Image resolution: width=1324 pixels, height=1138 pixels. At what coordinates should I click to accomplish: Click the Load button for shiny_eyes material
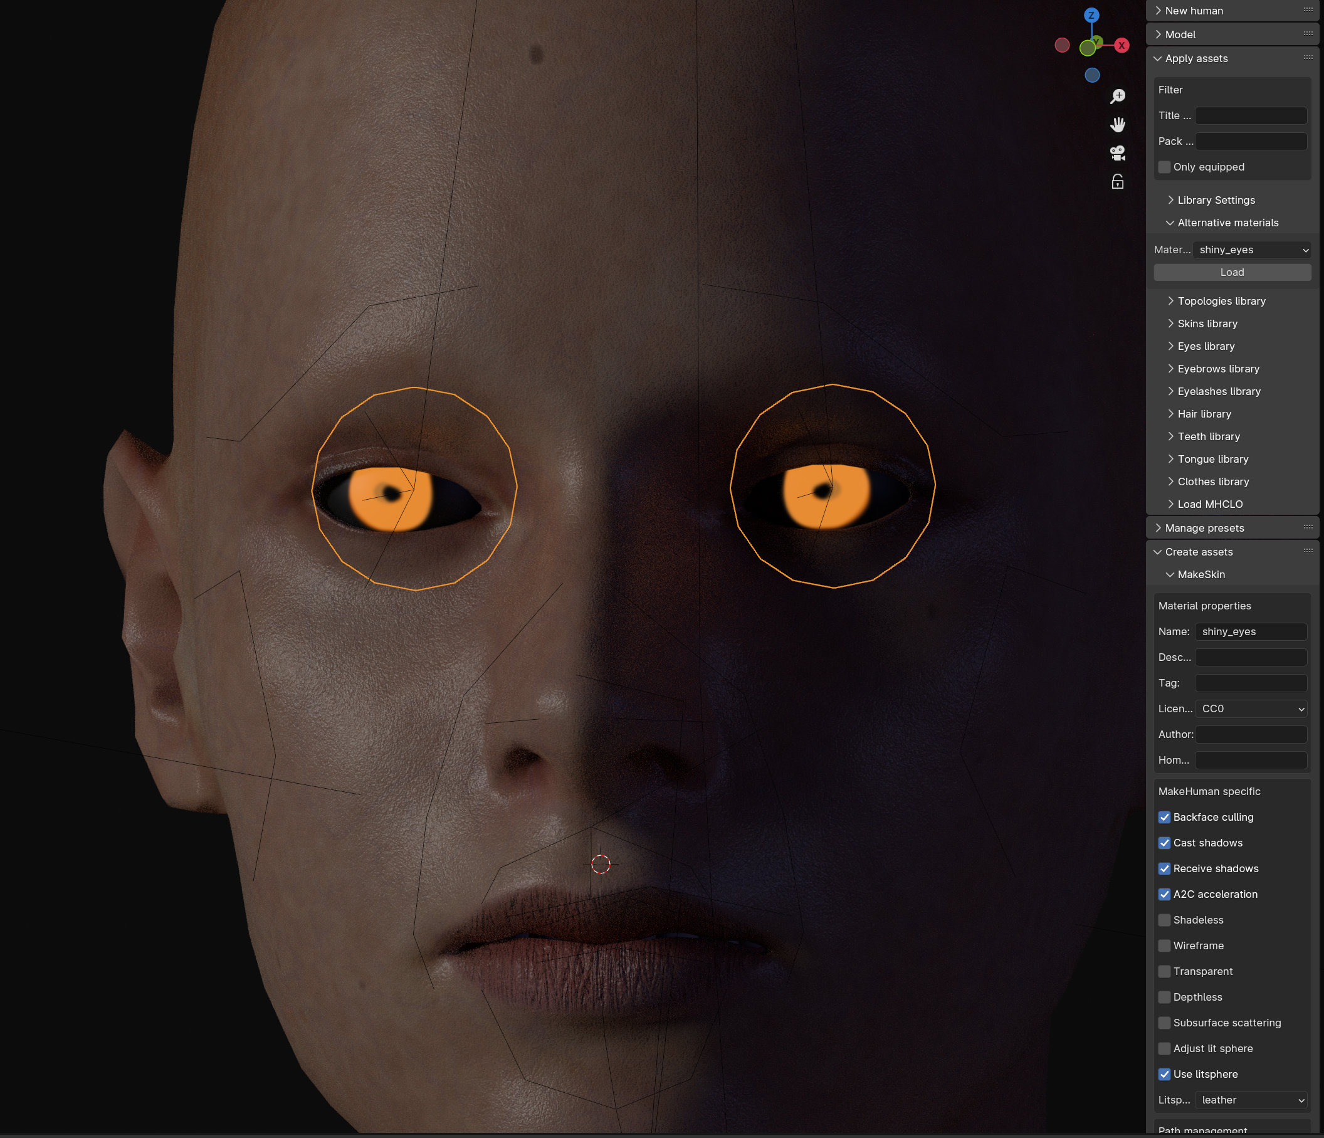[1231, 272]
